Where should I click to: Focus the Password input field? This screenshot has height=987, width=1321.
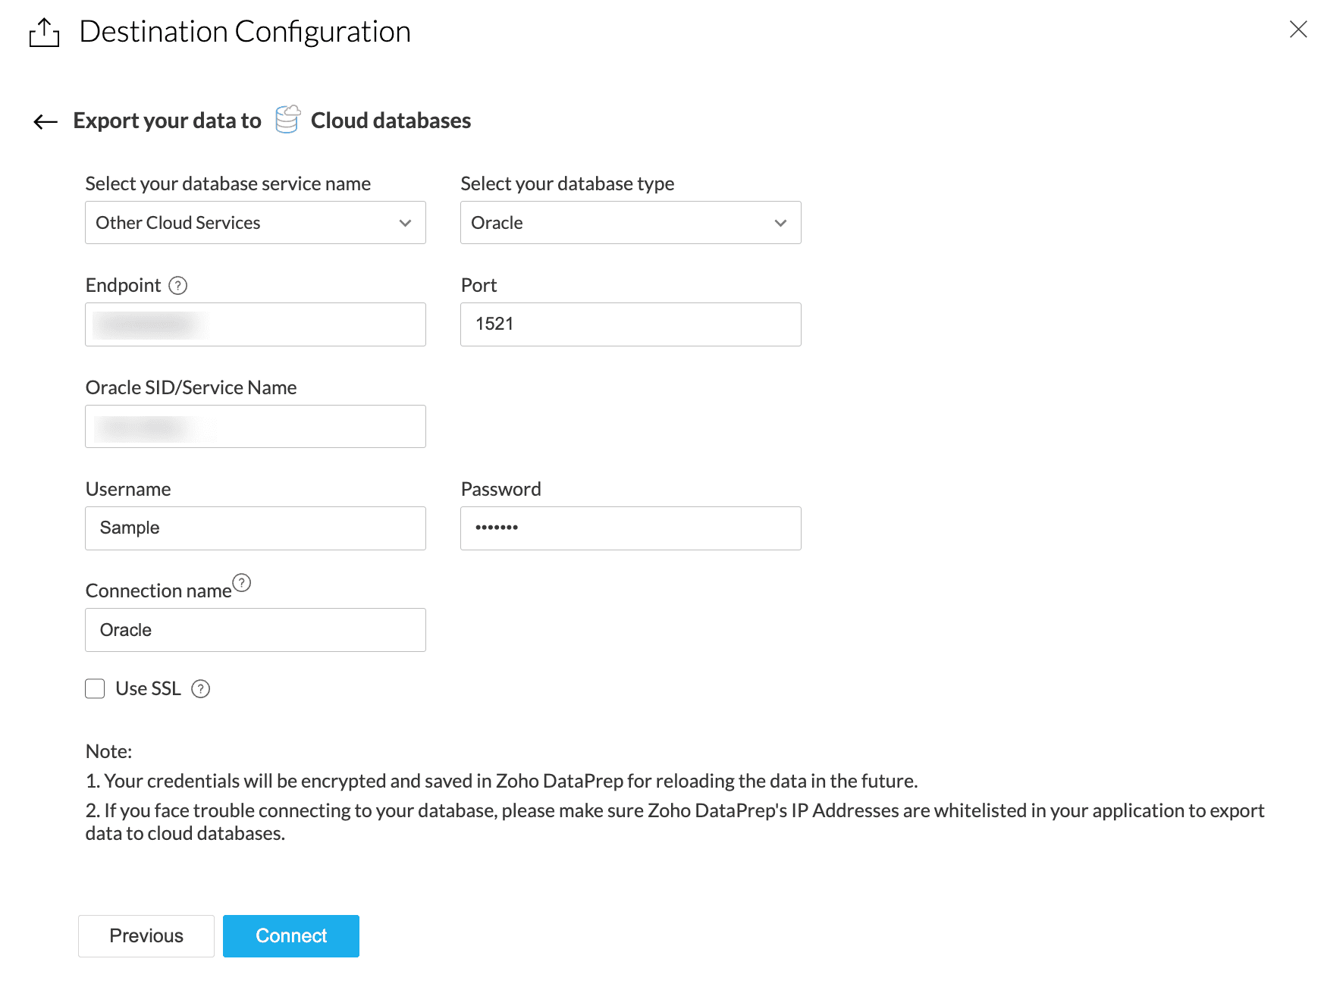click(630, 528)
